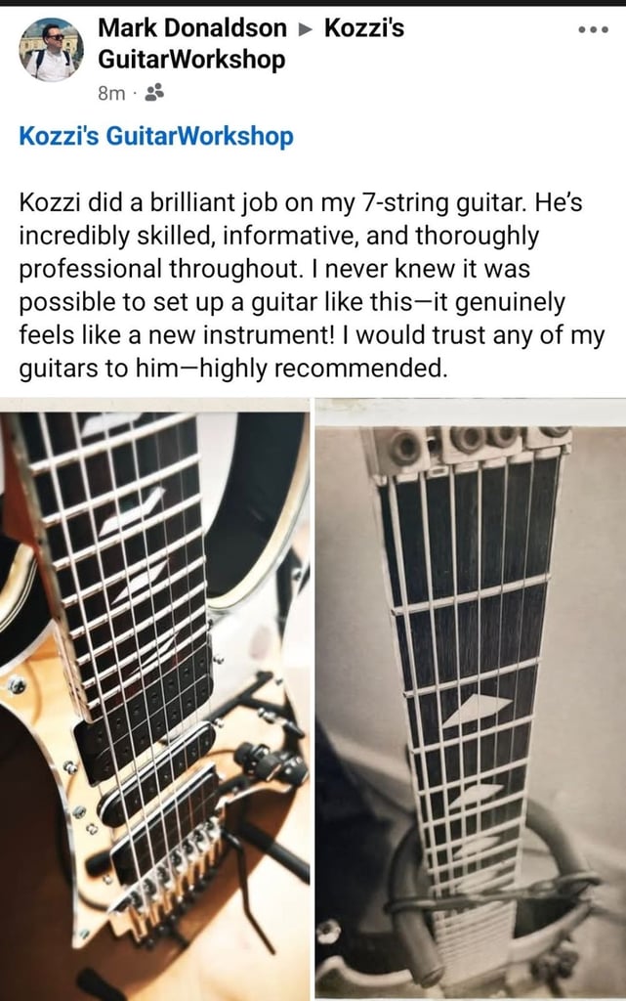Click "Kozzi's" after the arrow in header
This screenshot has width=626, height=1001.
364,28
